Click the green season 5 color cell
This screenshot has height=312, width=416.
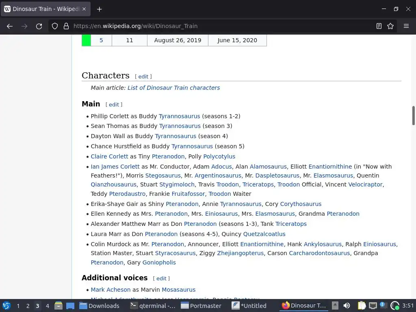[x=86, y=40]
